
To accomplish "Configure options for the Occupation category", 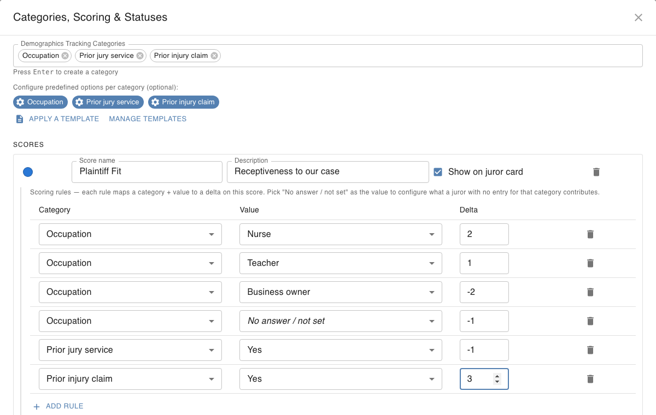I will point(40,102).
